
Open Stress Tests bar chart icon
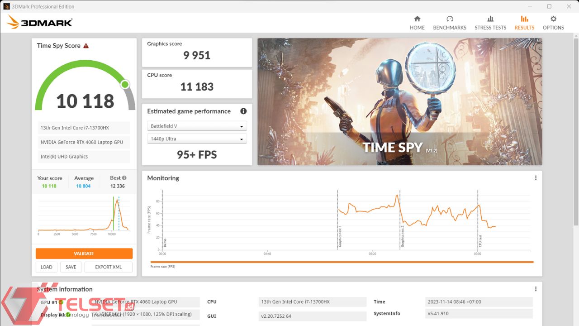[490, 19]
